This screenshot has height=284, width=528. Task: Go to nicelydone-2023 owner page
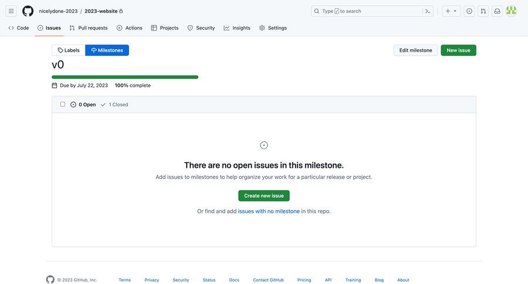[58, 11]
